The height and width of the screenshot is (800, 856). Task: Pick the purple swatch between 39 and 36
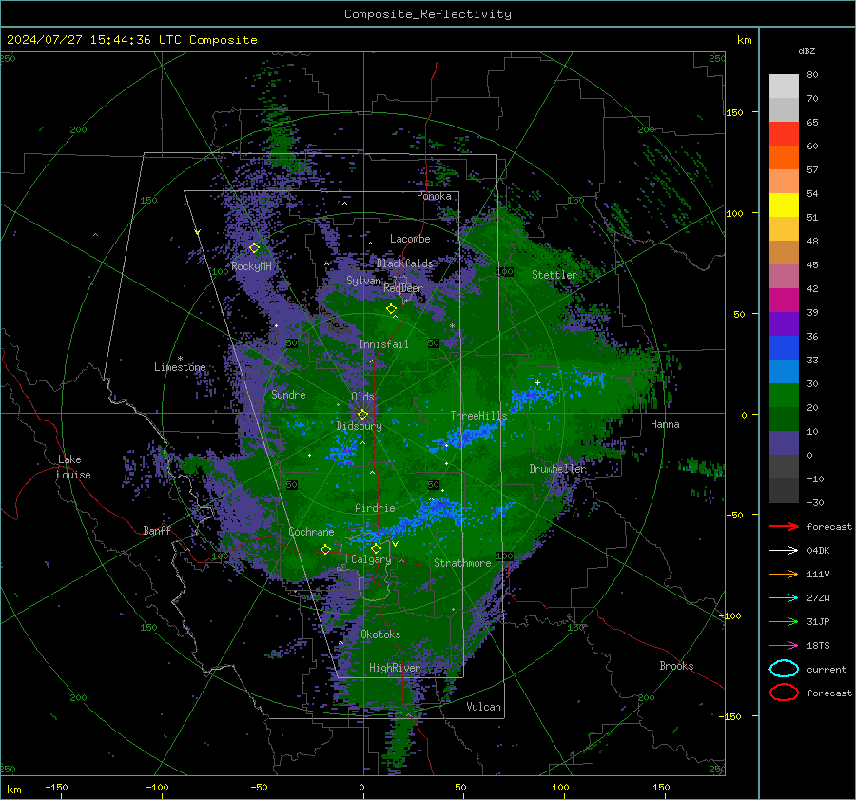click(x=784, y=323)
